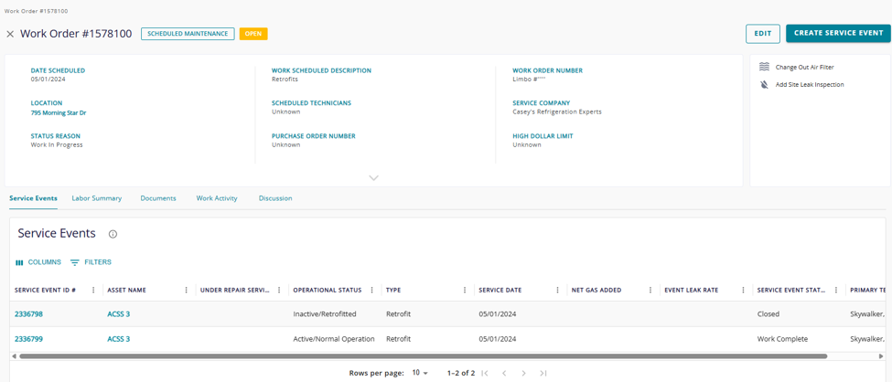Viewport: 892px width, 382px height.
Task: Open Service Event ID # column menu
Action: coord(93,290)
